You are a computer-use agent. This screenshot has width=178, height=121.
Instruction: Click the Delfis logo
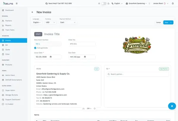(x=8, y=3)
